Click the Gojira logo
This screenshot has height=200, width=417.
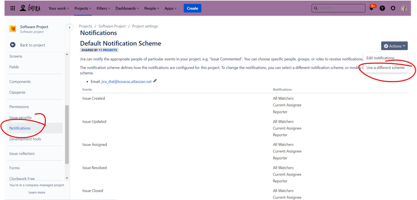click(30, 8)
